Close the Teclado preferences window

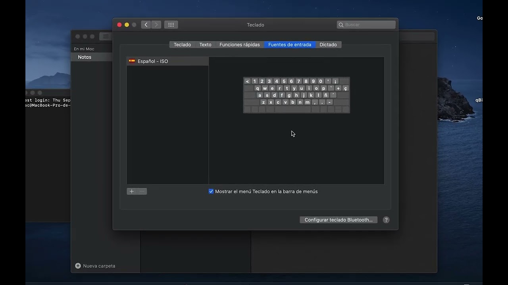(119, 25)
